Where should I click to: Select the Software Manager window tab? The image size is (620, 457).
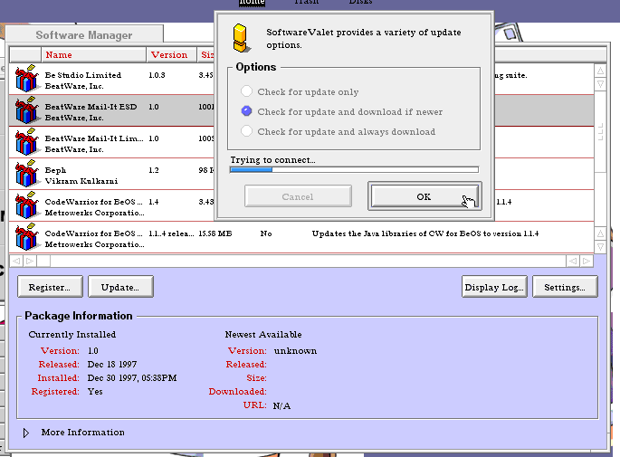click(83, 35)
